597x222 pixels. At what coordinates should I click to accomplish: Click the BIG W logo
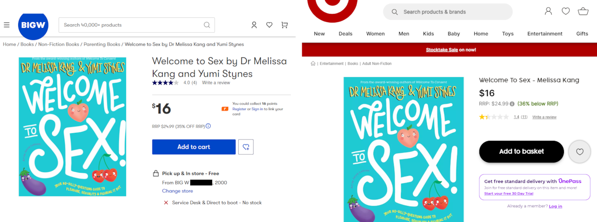[x=33, y=25]
